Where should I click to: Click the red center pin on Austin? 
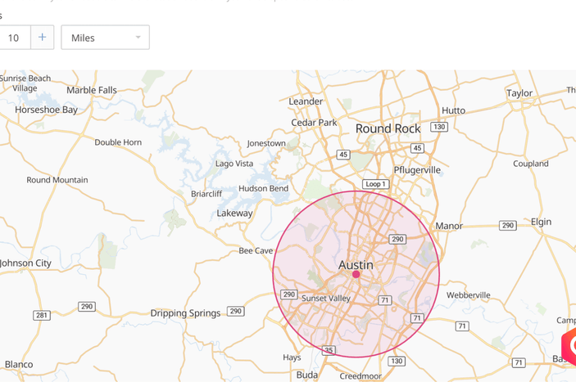click(x=356, y=275)
